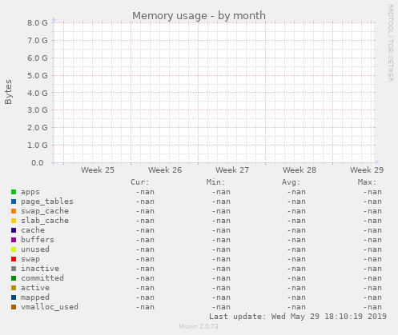Click the green apps legend swatch
The width and height of the screenshot is (398, 335).
click(x=14, y=192)
